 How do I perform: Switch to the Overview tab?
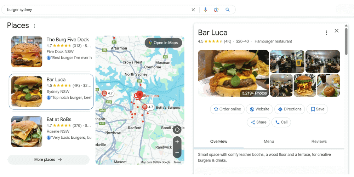pyautogui.click(x=218, y=142)
